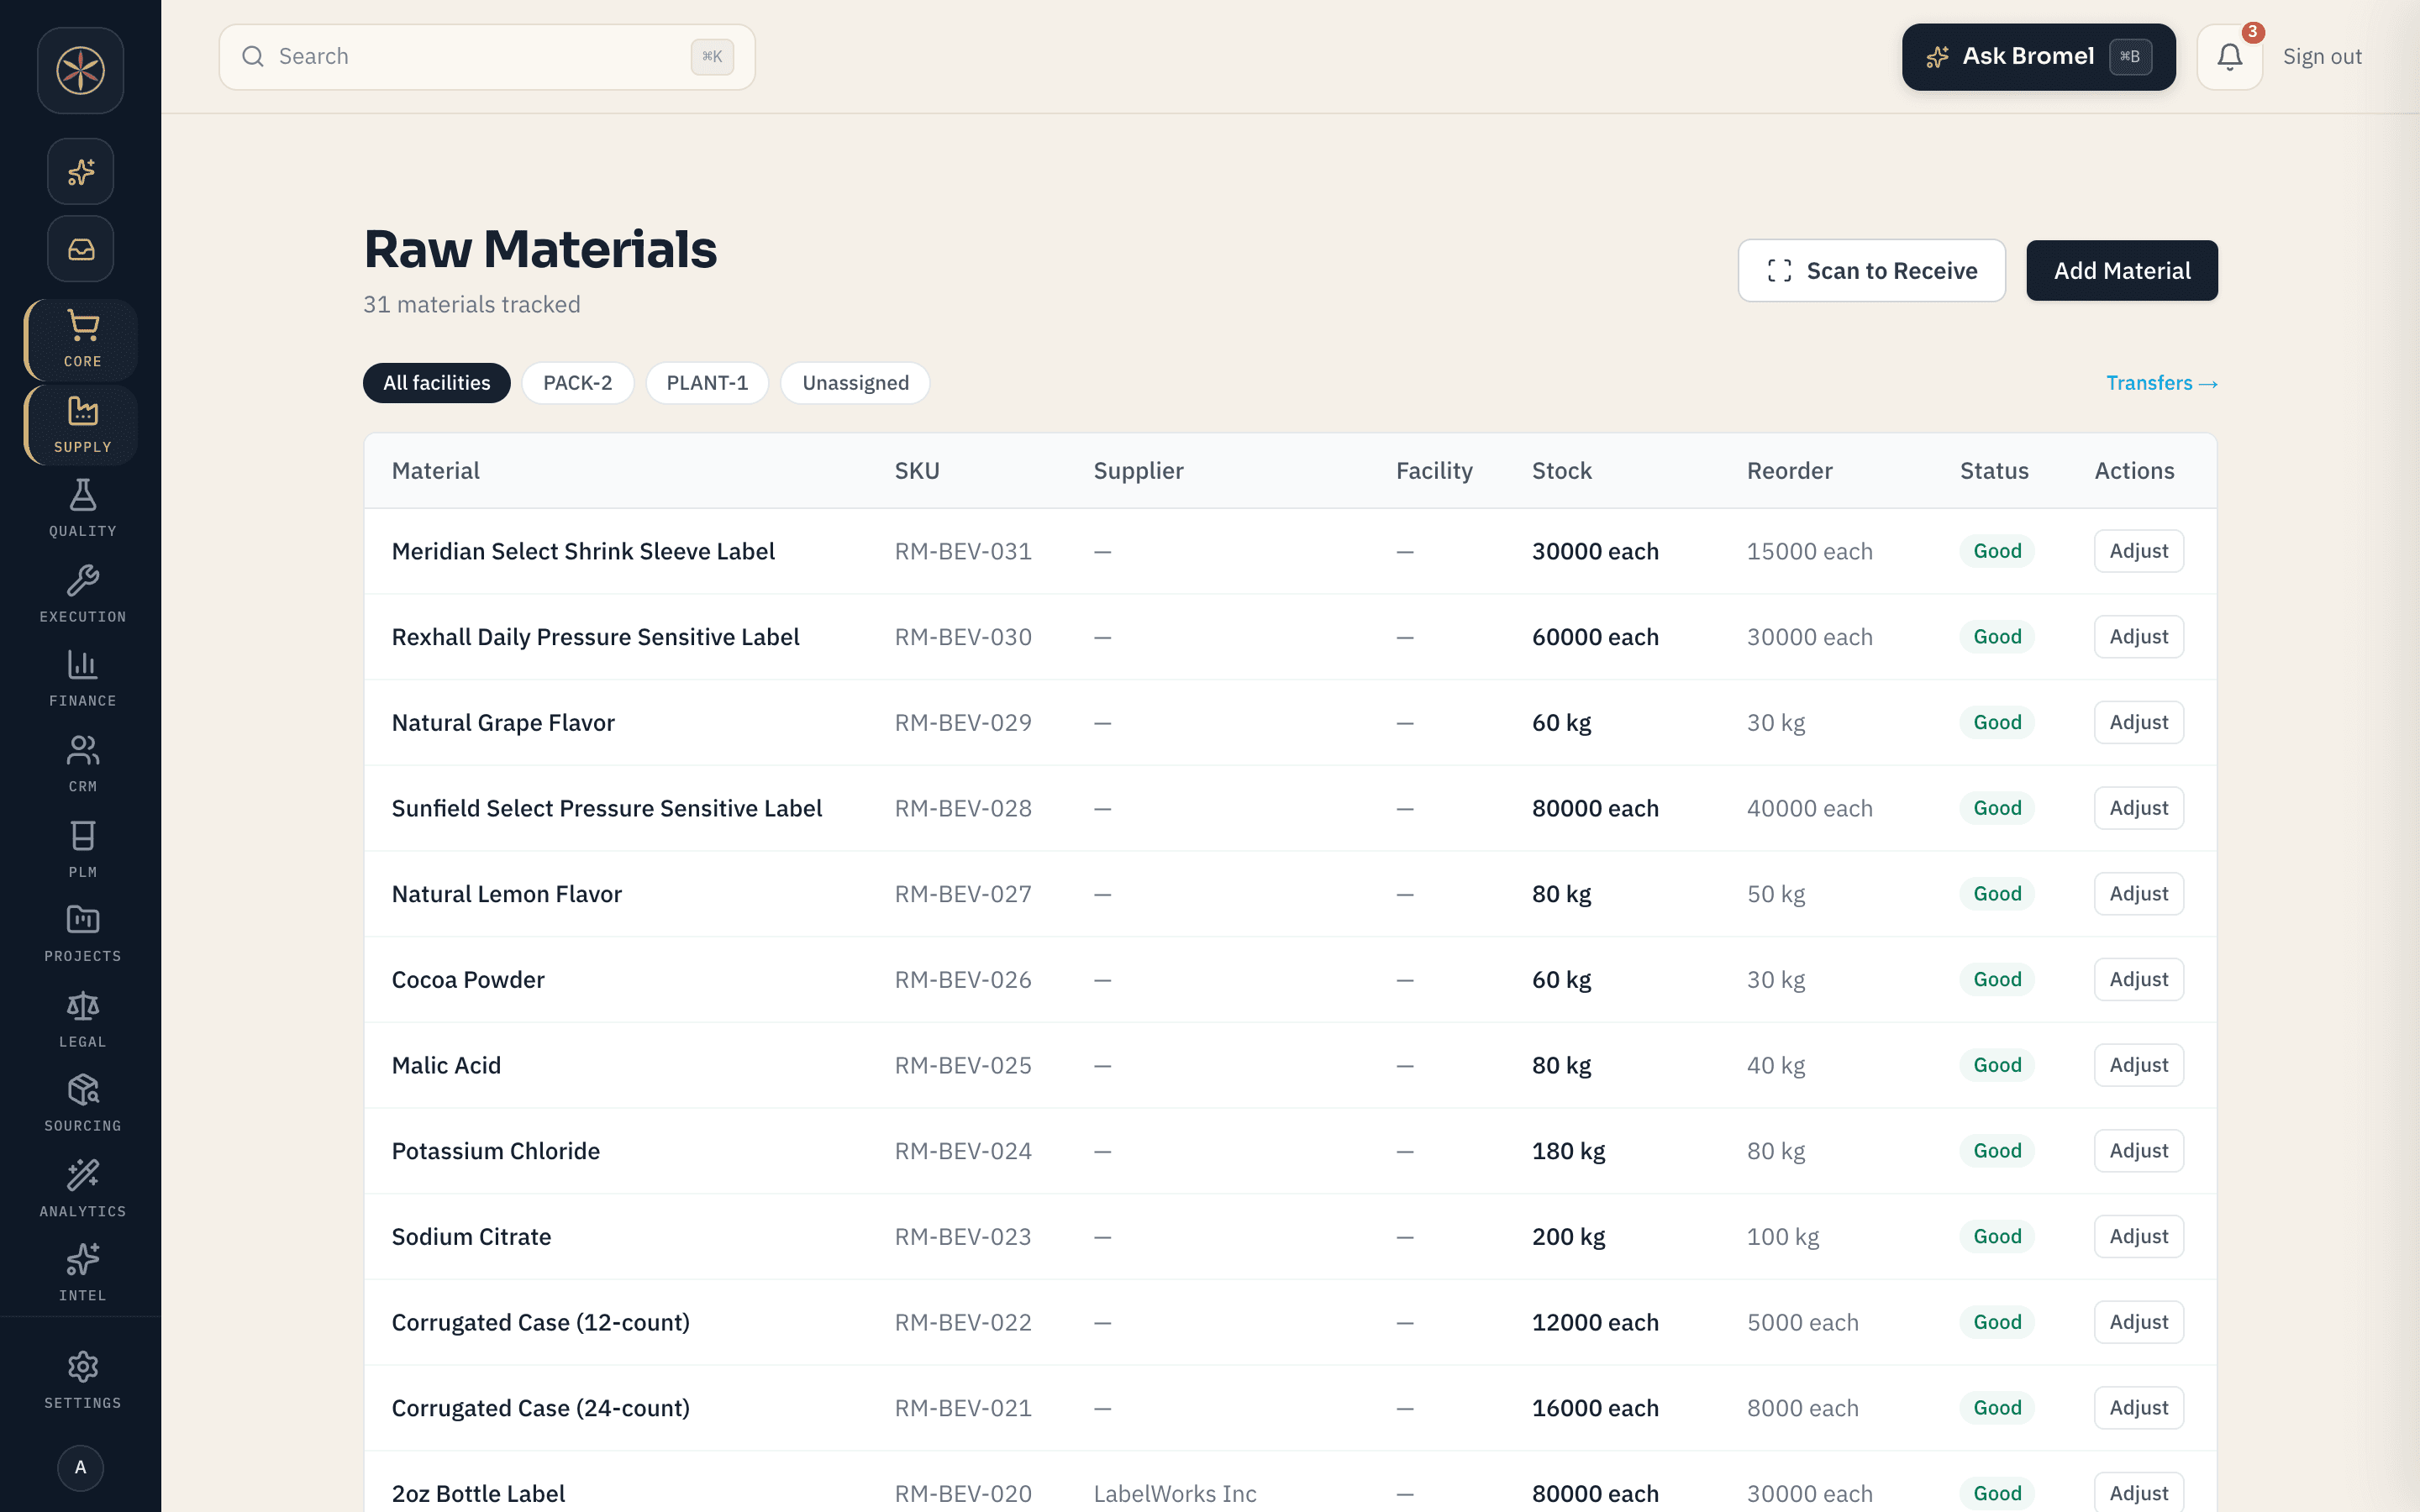Screen dimensions: 2420x1512
Task: Adjust stock for Cocoa Powder
Action: (x=2139, y=980)
